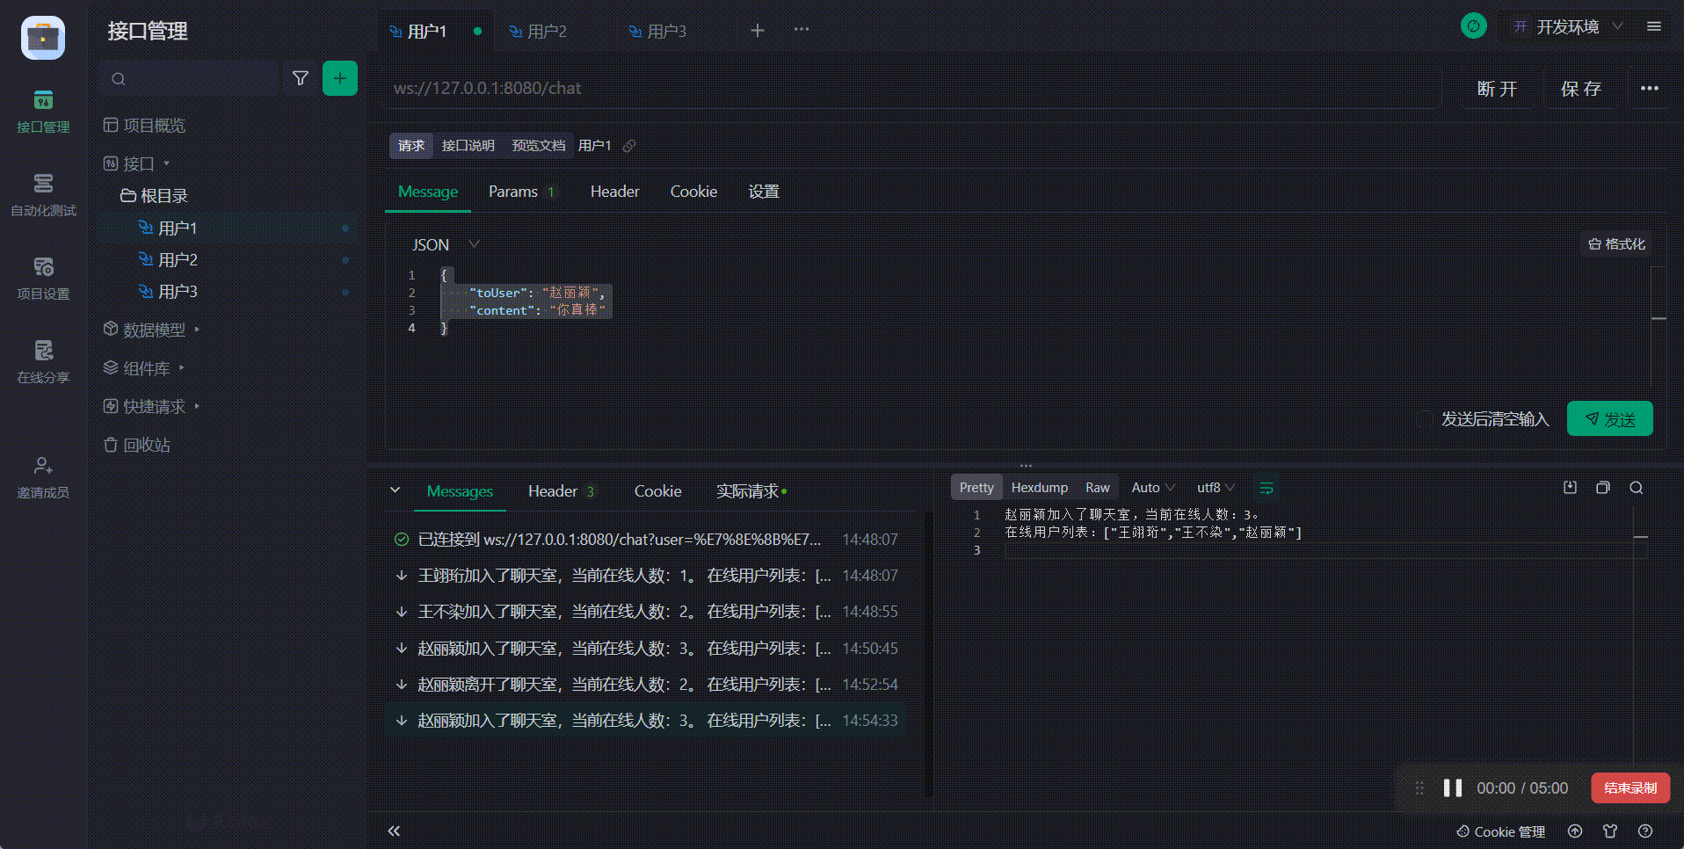The height and width of the screenshot is (849, 1684).
Task: Select the 赵丽颖离开了聊天室 message row
Action: pyautogui.click(x=645, y=685)
